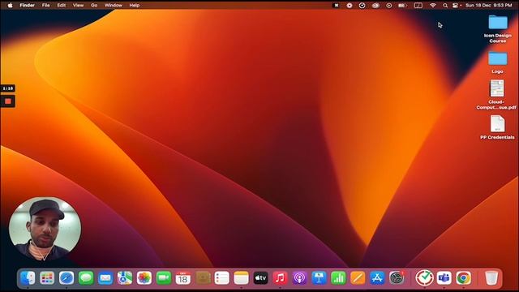Click the circular webcam preview bubble

pos(45,230)
